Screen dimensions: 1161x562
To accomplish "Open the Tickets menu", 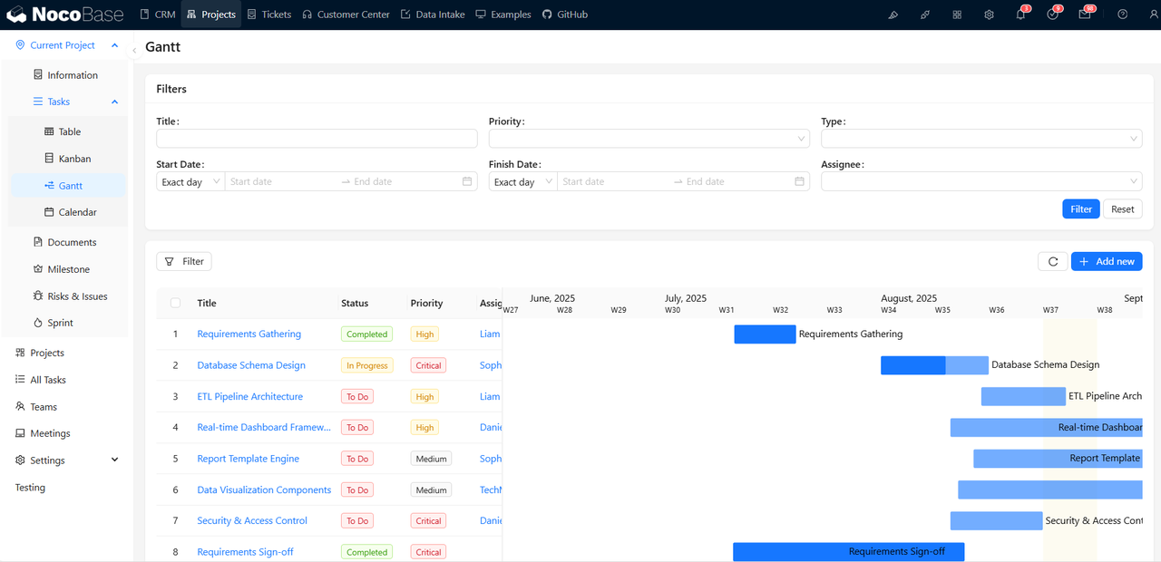I will pos(268,15).
